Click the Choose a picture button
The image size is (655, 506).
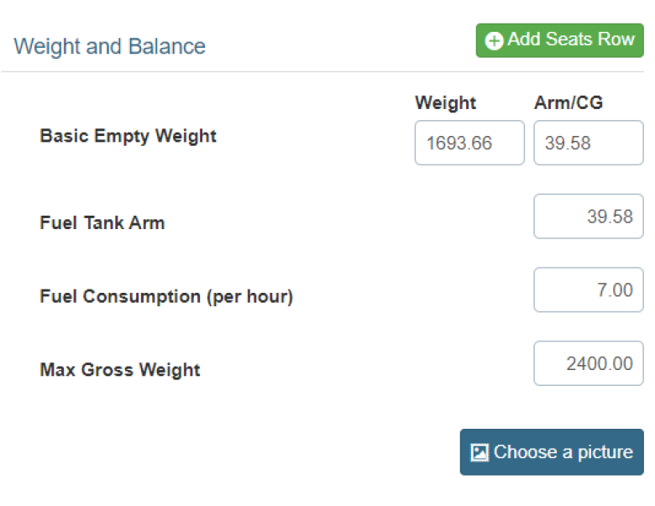pos(552,452)
